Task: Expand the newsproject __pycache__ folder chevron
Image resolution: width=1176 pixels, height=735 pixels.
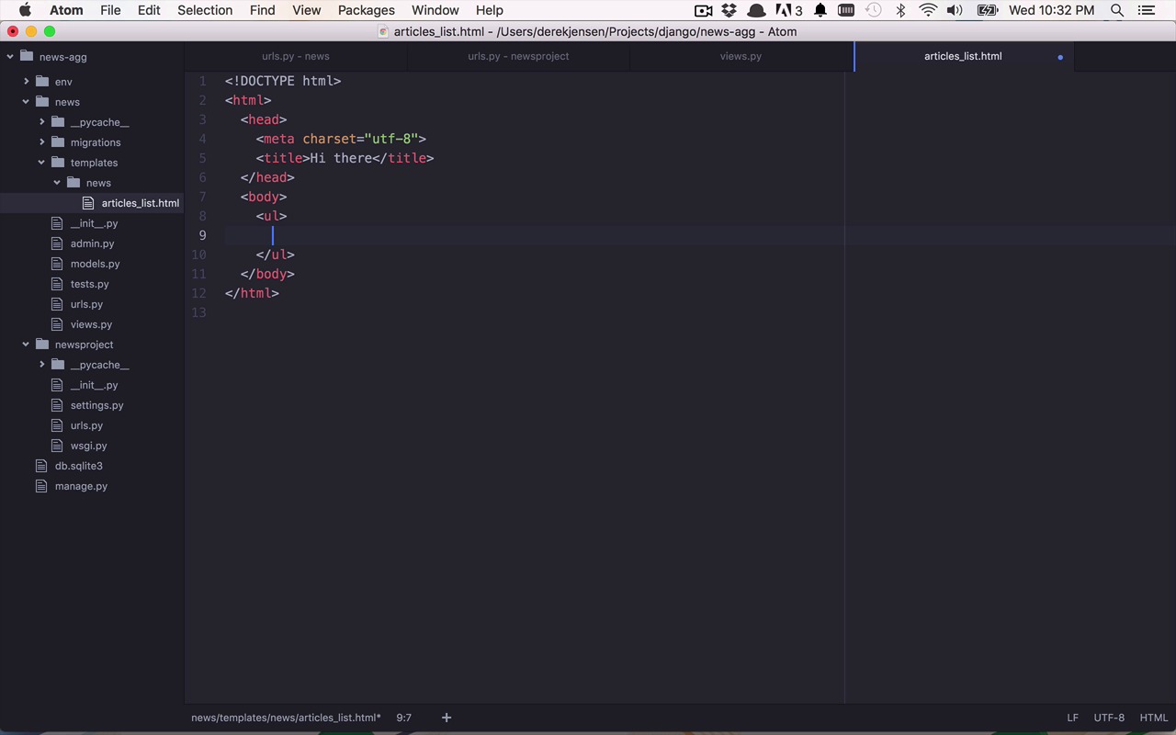Action: (x=42, y=365)
